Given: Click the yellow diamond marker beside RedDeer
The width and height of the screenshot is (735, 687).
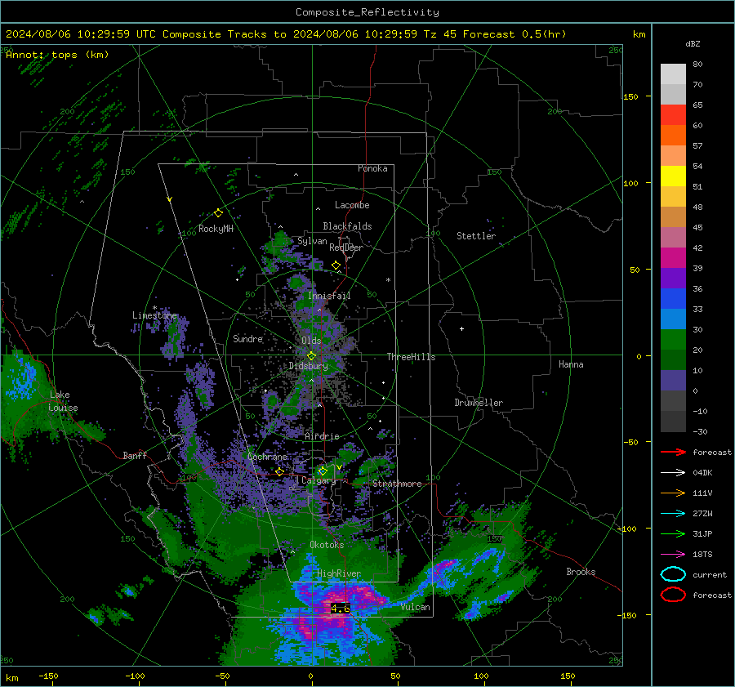Looking at the screenshot, I should tap(336, 265).
